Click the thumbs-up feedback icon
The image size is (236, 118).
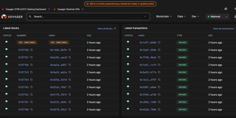[226, 9]
